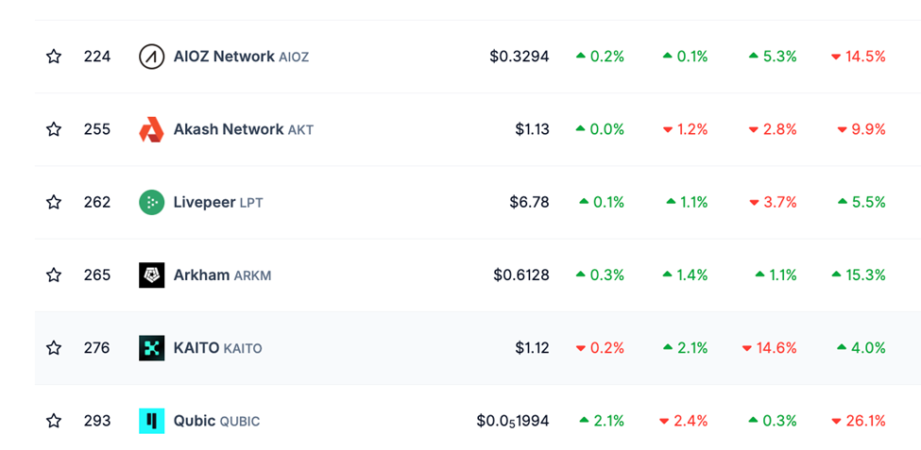Click the black Arkham logo icon
The image size is (921, 450).
[151, 275]
